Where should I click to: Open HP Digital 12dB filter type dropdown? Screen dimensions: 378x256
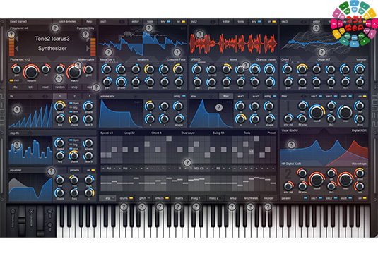pyautogui.click(x=291, y=164)
